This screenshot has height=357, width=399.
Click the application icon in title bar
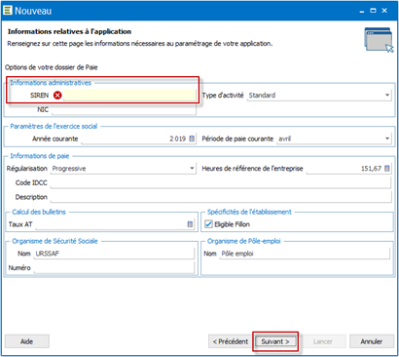click(x=7, y=11)
